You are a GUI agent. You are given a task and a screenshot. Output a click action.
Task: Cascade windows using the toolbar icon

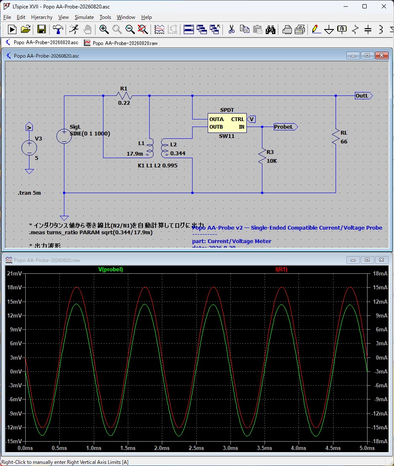(x=202, y=29)
